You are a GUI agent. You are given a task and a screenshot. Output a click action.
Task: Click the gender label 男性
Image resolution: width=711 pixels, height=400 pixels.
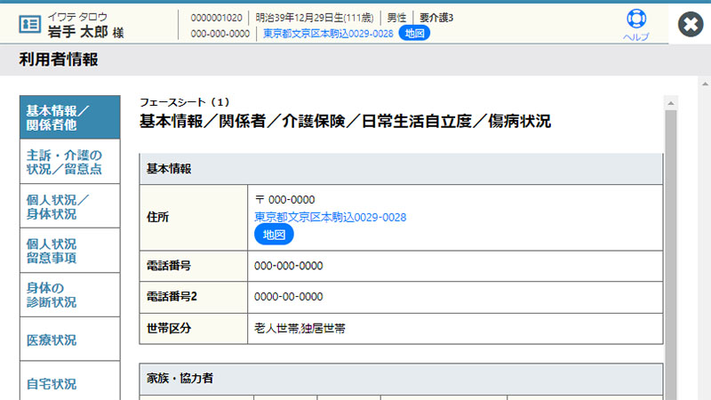(x=396, y=18)
